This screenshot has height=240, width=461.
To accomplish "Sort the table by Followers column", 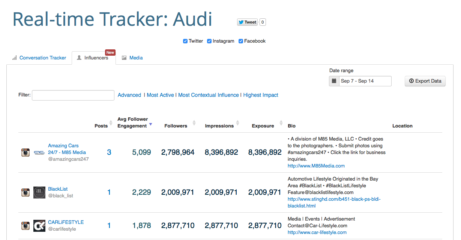I will pyautogui.click(x=180, y=126).
